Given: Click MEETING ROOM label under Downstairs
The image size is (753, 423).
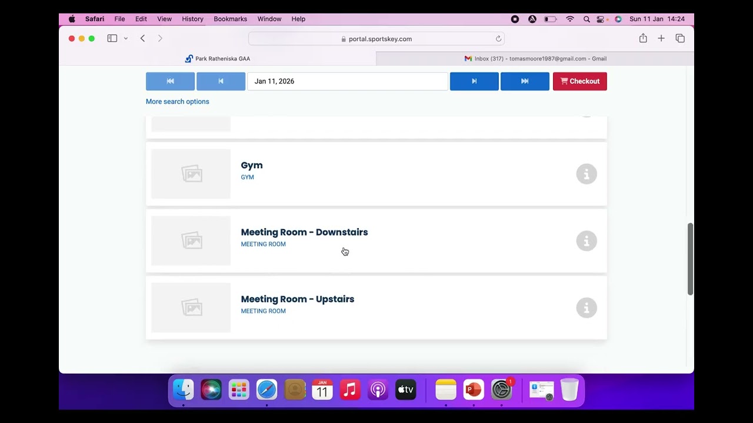Looking at the screenshot, I should click(264, 244).
